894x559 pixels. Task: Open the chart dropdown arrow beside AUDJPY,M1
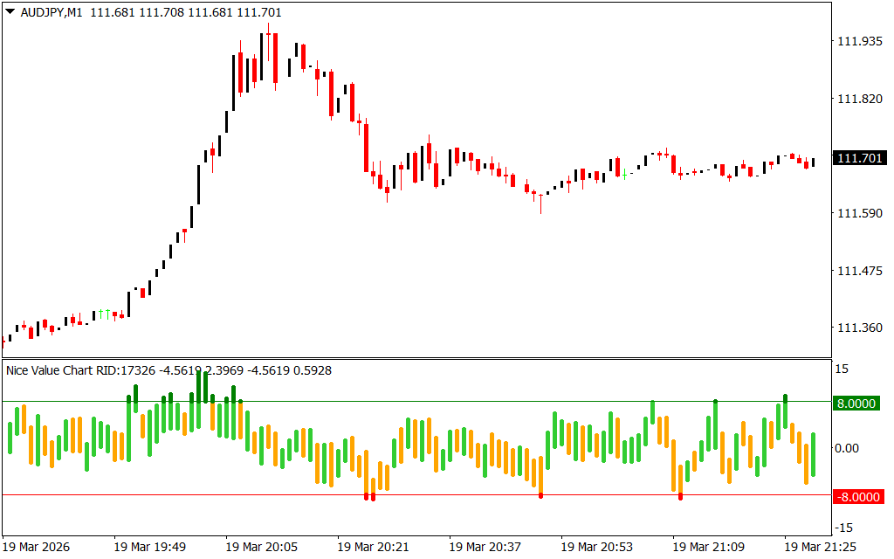[x=10, y=12]
